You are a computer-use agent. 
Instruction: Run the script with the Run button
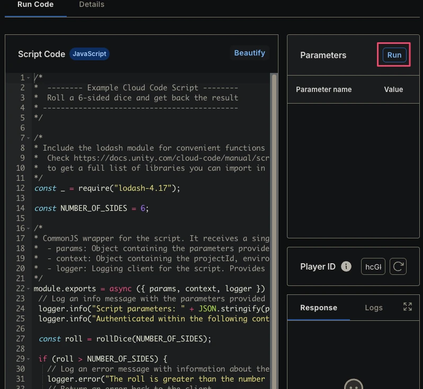[x=394, y=55]
